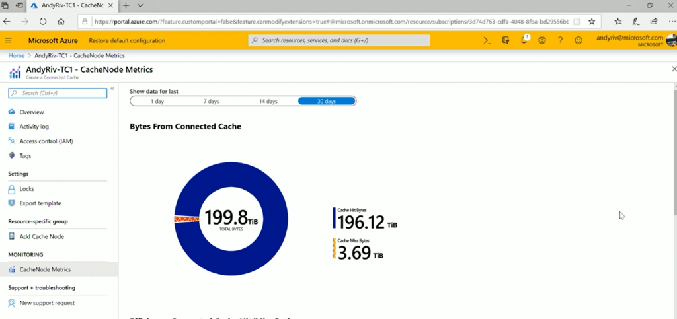Go to the Home breadcrumb
677x319 pixels.
(x=17, y=55)
